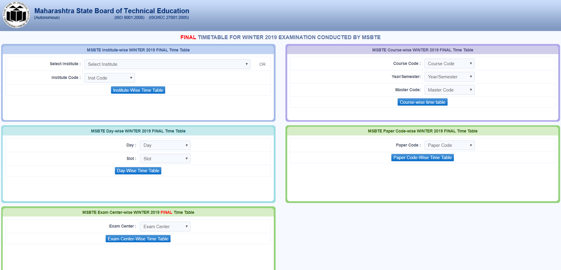Expand the Year/Semester dropdown

pos(449,77)
